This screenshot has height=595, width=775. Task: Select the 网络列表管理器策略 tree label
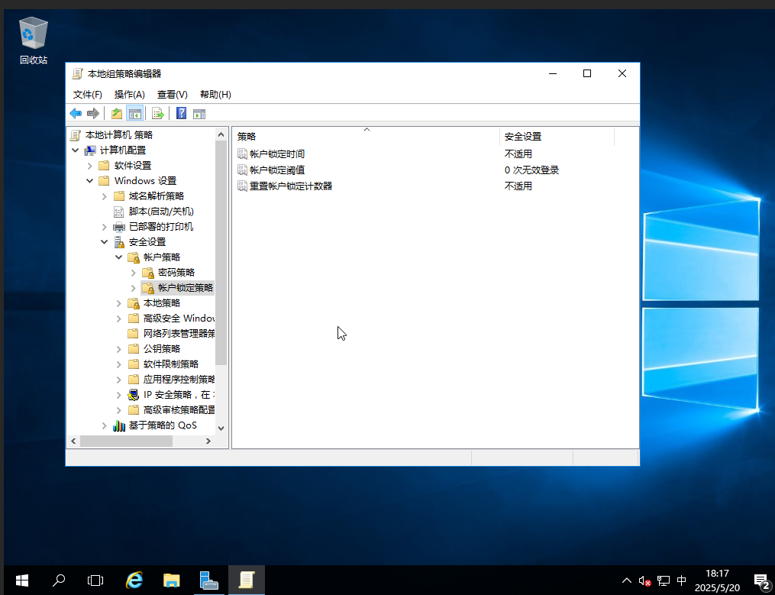[179, 334]
